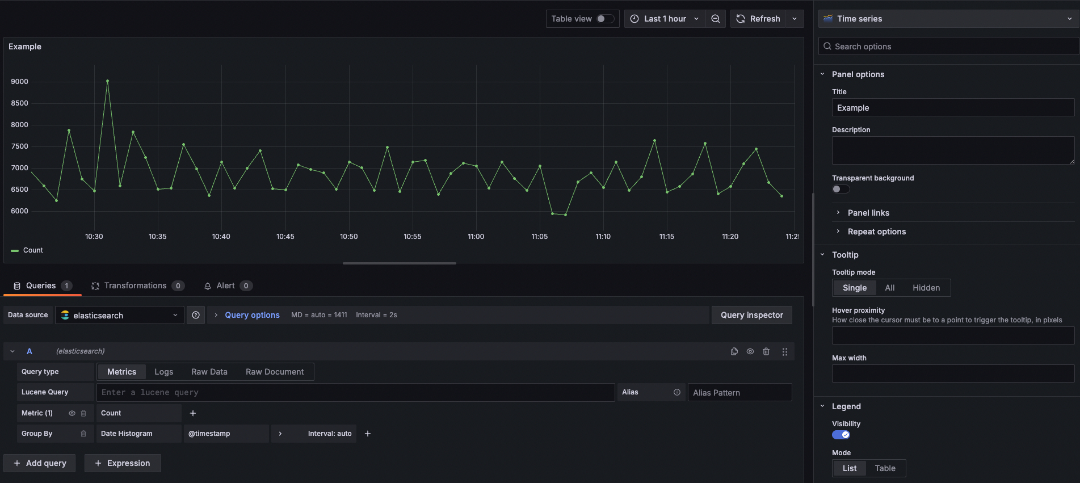The image size is (1080, 483).
Task: Grab the drag handle on query A
Action: (785, 352)
